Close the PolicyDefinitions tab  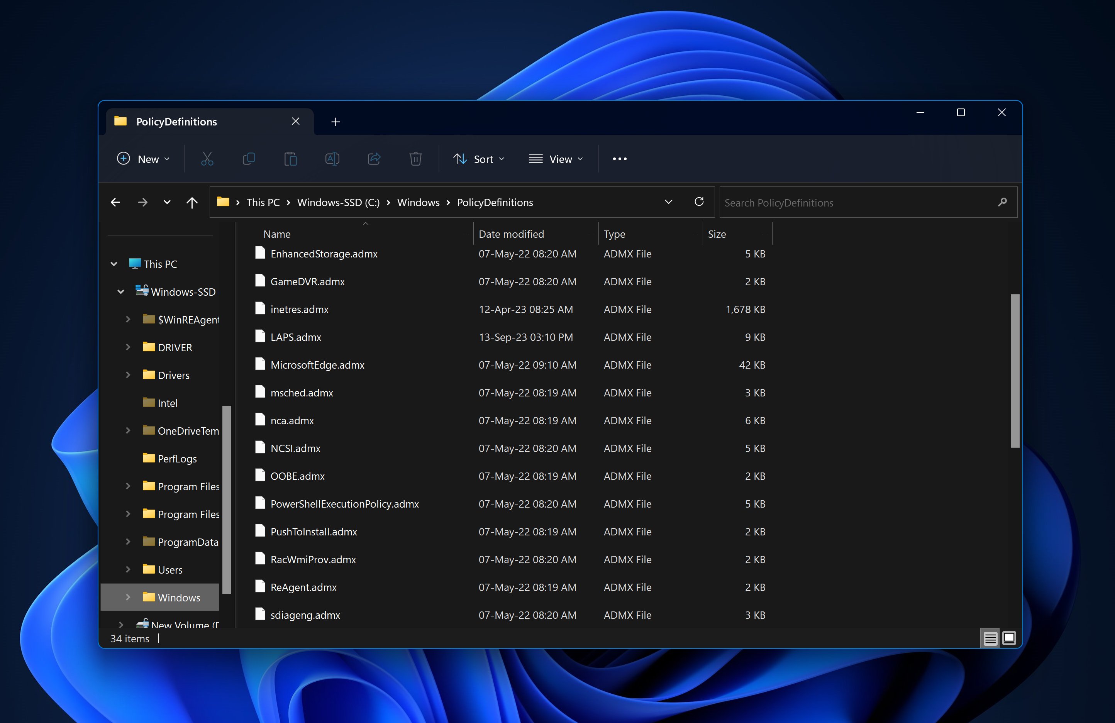(x=296, y=121)
